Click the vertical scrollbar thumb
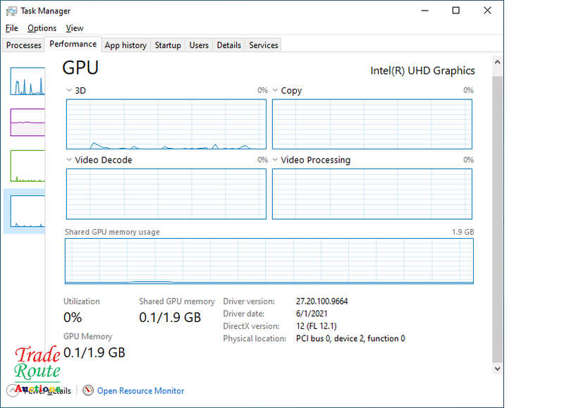564x408 pixels. click(498, 219)
